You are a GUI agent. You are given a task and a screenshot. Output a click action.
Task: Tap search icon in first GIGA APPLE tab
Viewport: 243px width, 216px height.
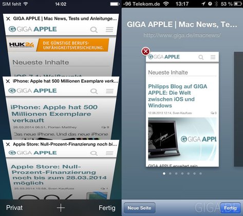pyautogui.click(x=94, y=30)
